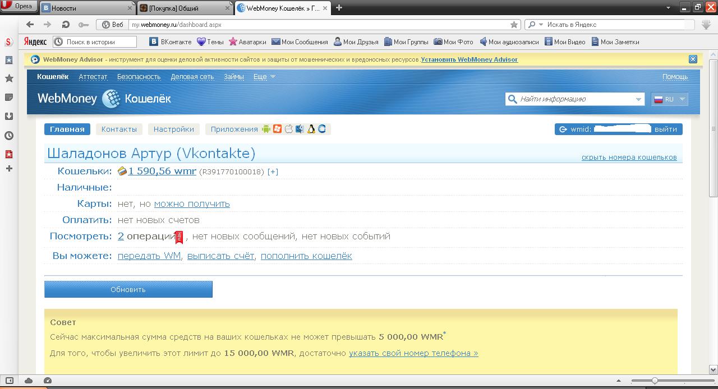Click скрыть номера кошельков link
Image resolution: width=718 pixels, height=389 pixels.
(629, 158)
